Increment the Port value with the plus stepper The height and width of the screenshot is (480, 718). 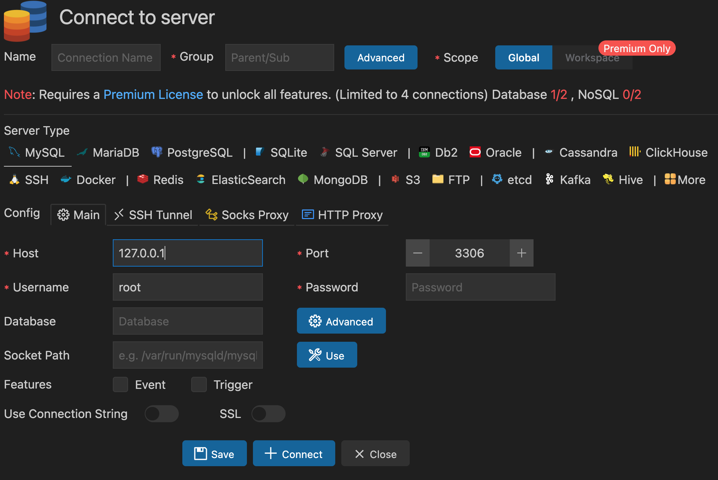tap(521, 253)
